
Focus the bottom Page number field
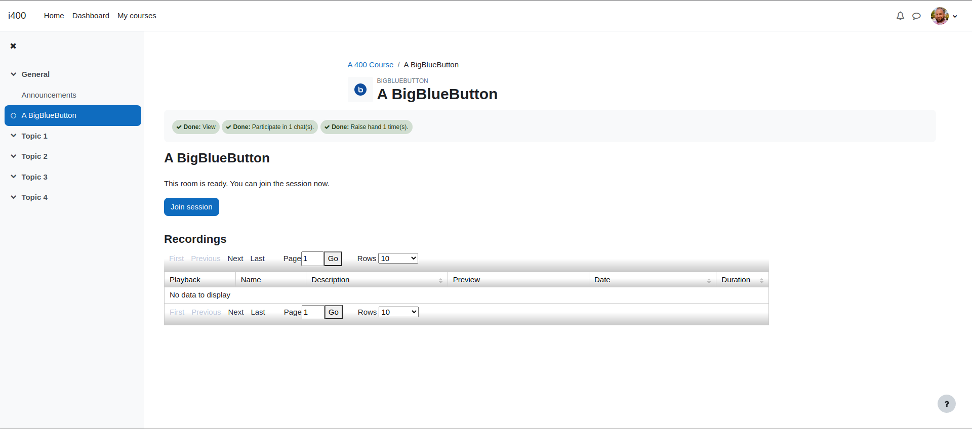[x=313, y=312]
